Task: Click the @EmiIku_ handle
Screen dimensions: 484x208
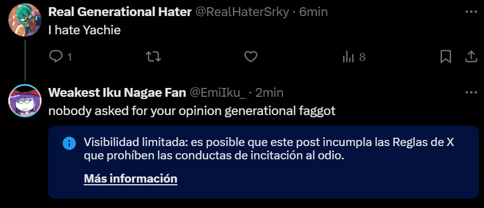Action: tap(217, 93)
